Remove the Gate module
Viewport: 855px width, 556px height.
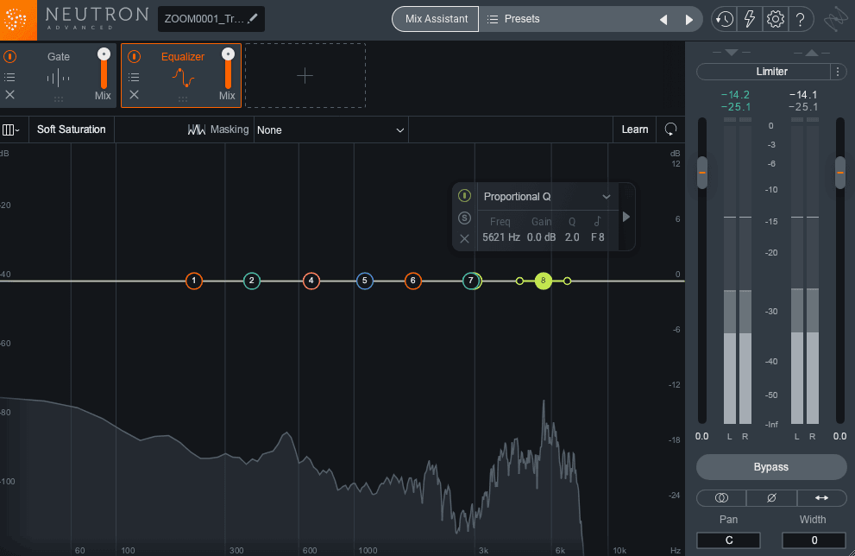pos(9,94)
